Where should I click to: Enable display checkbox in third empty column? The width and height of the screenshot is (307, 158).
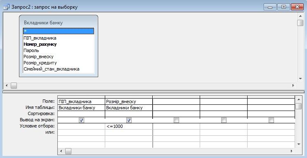pyautogui.click(x=176, y=120)
